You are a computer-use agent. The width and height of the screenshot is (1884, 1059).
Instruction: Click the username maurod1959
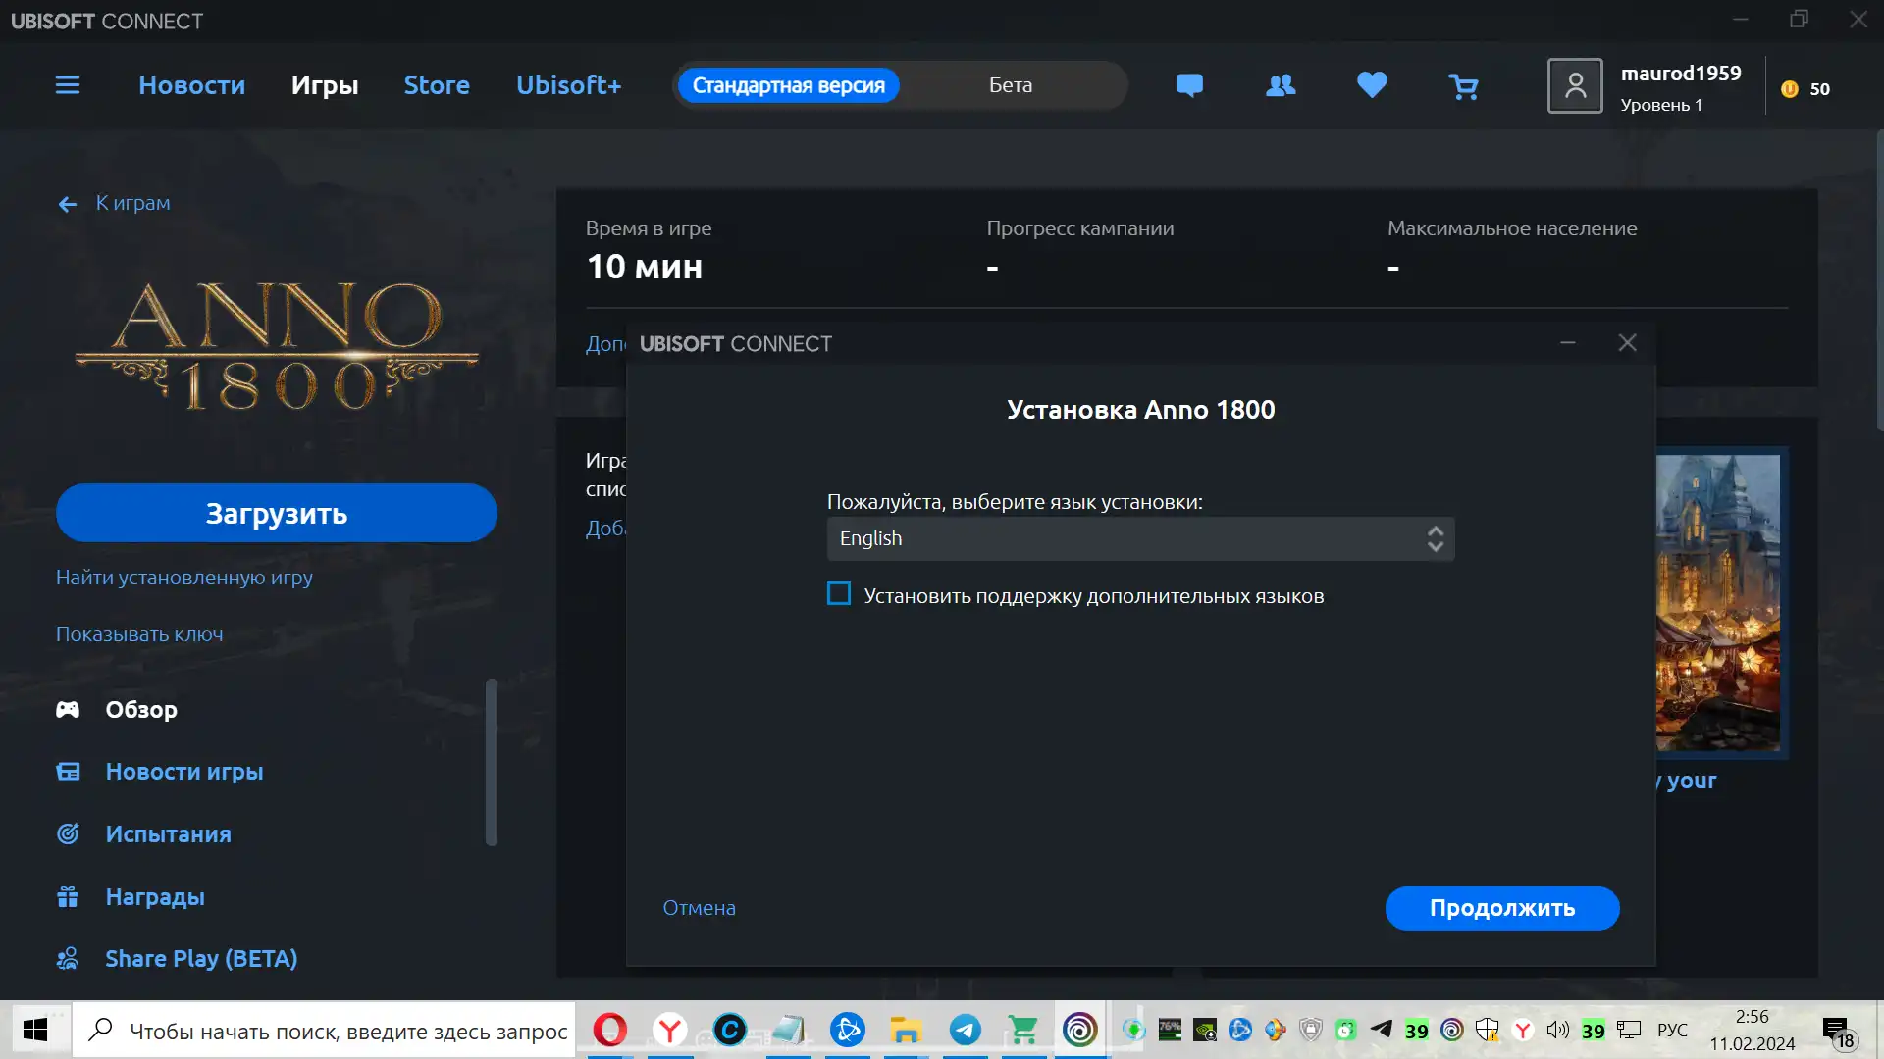[x=1681, y=74]
